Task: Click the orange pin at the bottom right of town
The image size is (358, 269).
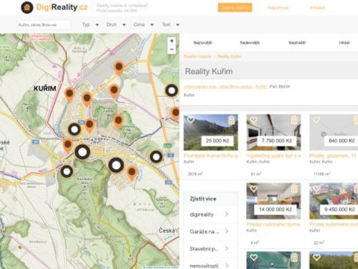Action: pyautogui.click(x=132, y=173)
